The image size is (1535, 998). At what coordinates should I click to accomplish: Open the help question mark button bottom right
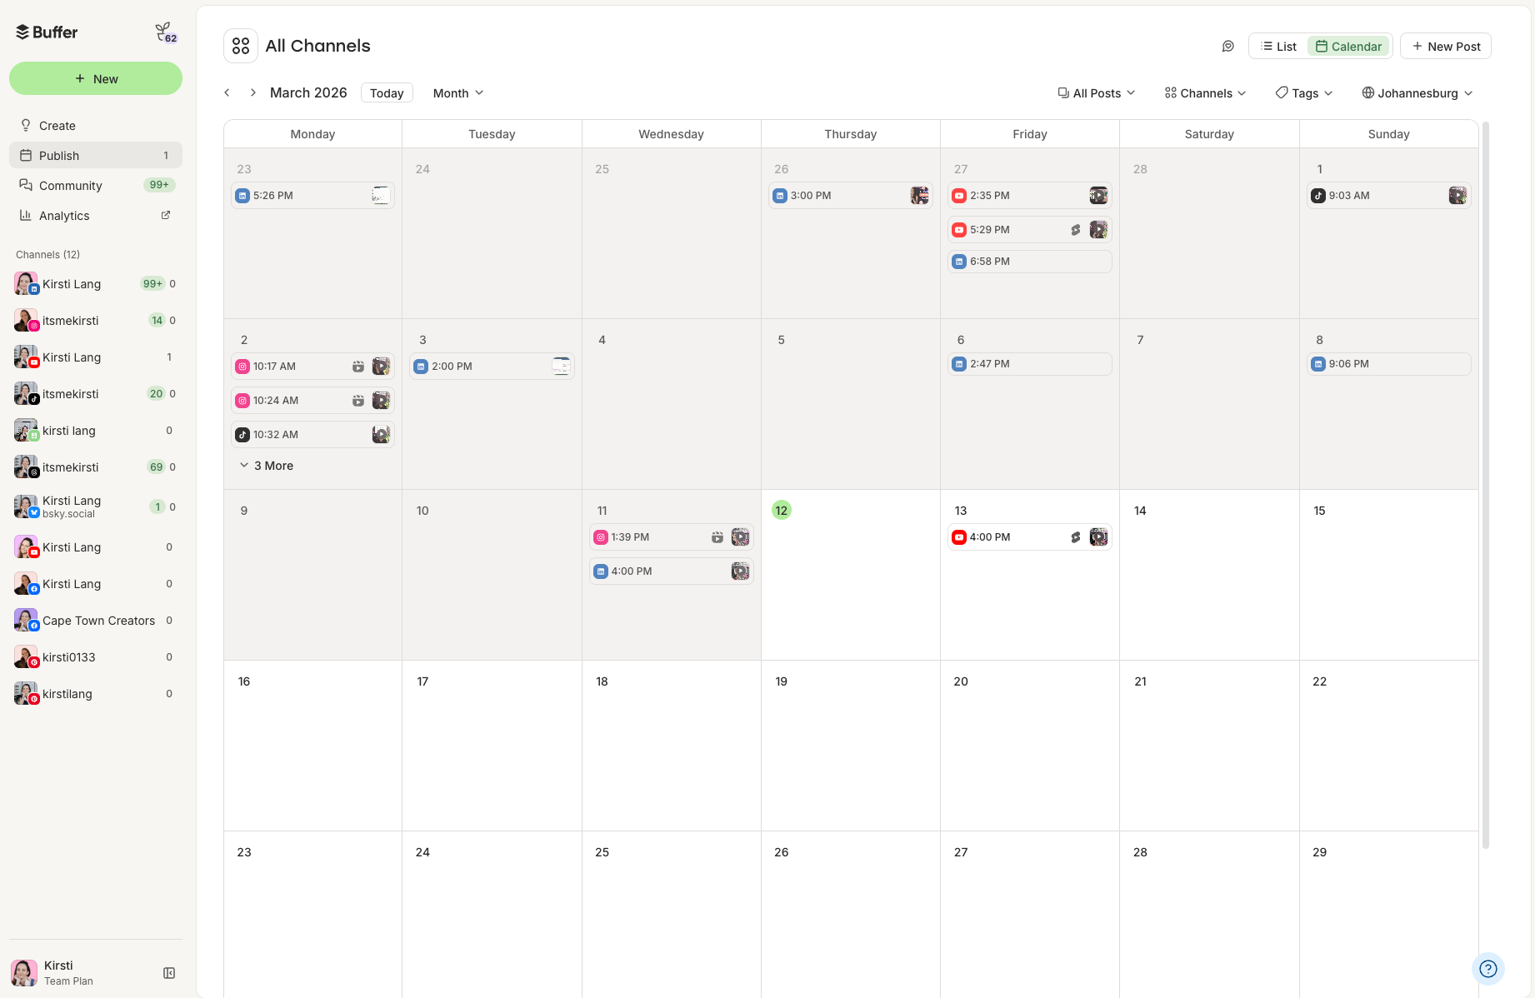1488,968
